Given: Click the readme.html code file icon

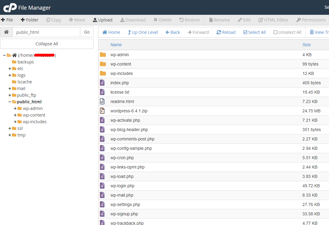Looking at the screenshot, I should point(102,101).
